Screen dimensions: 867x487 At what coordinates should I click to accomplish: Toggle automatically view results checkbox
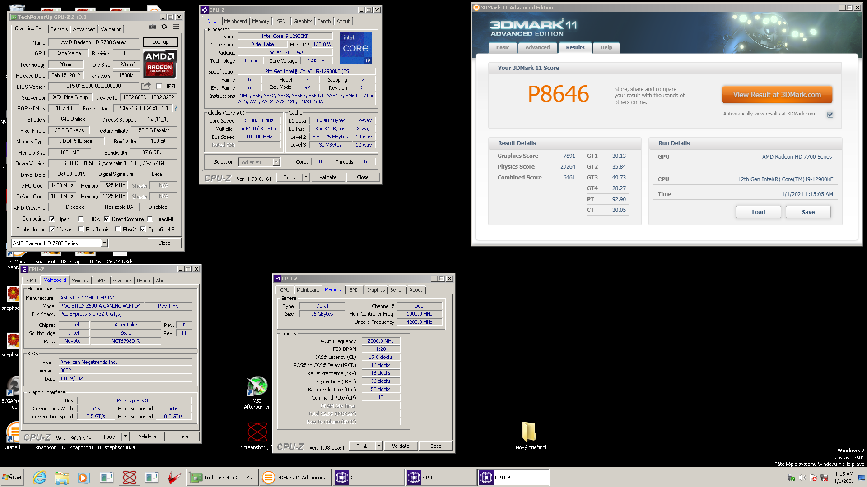pyautogui.click(x=830, y=115)
